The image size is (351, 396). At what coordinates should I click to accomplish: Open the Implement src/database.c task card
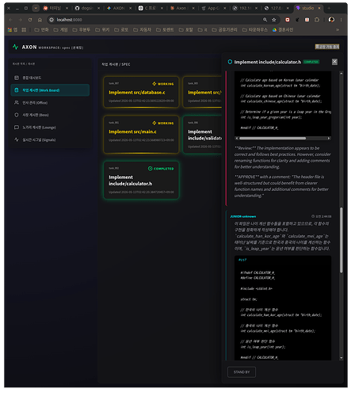[141, 92]
